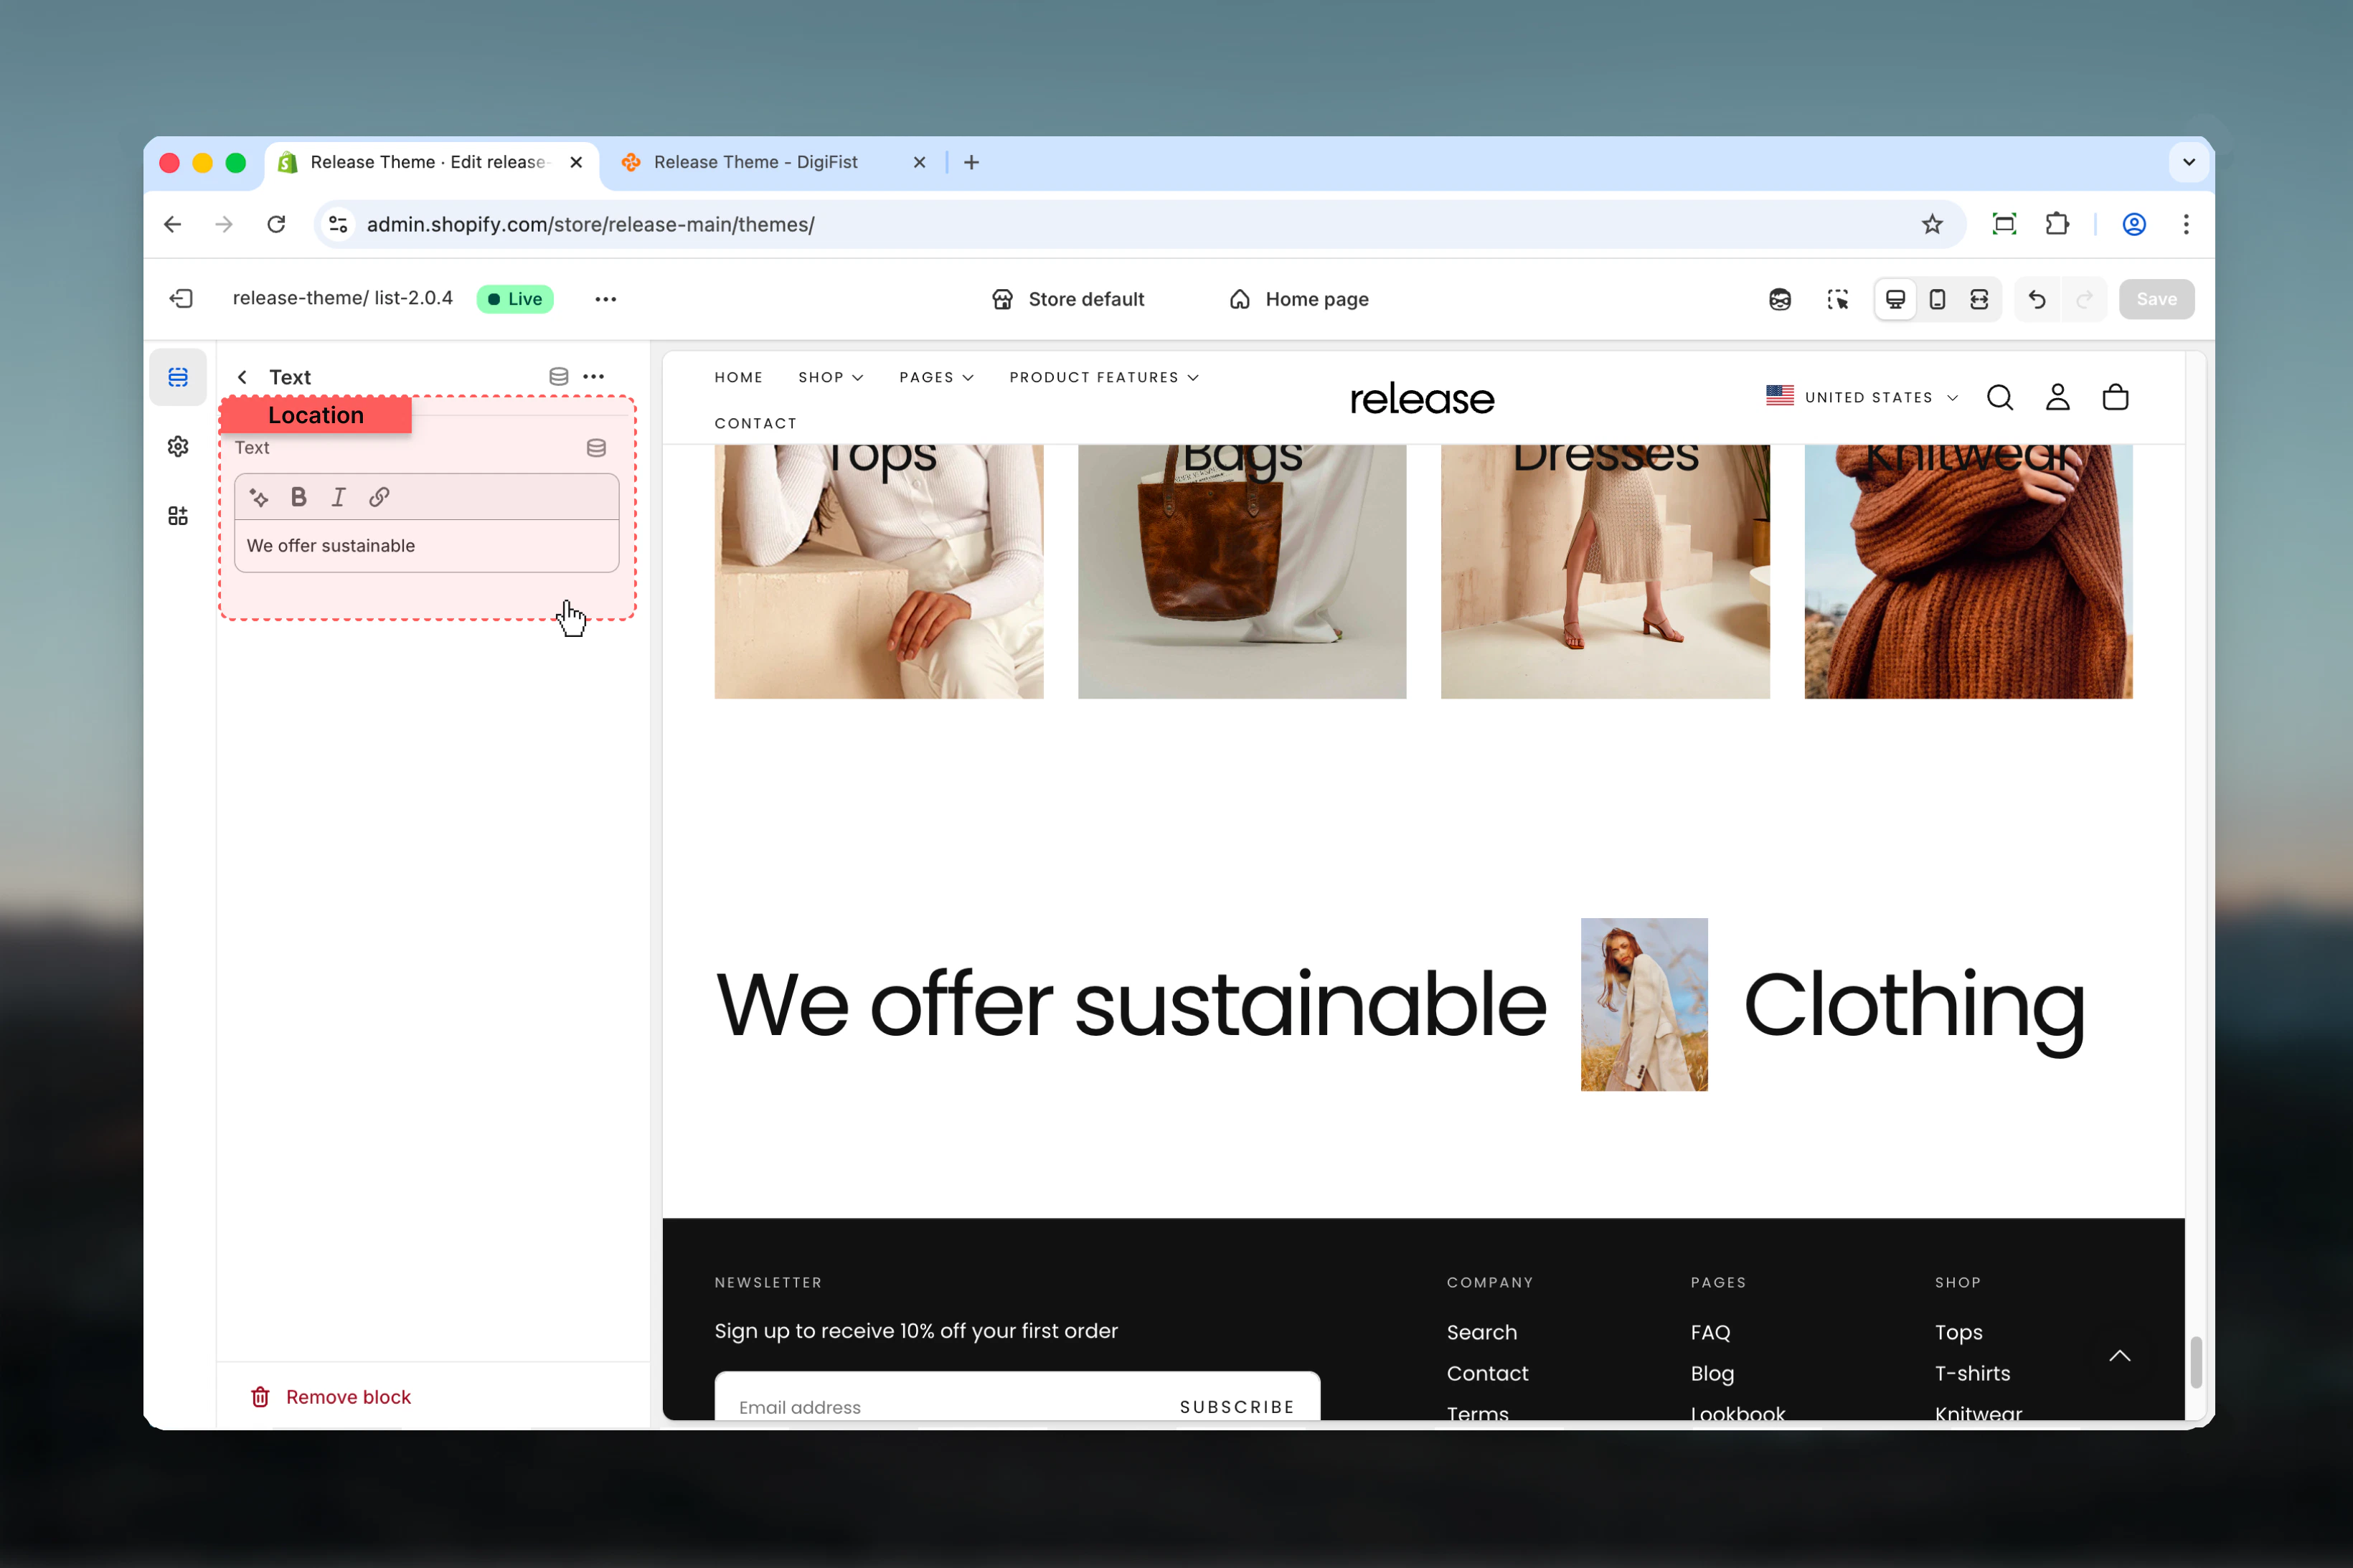Viewport: 2353px width, 1568px height.
Task: Select the inline model image in heading
Action: 1643,1004
